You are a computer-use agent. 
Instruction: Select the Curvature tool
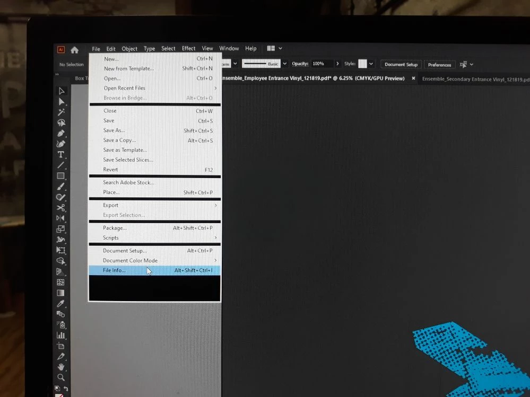[61, 144]
